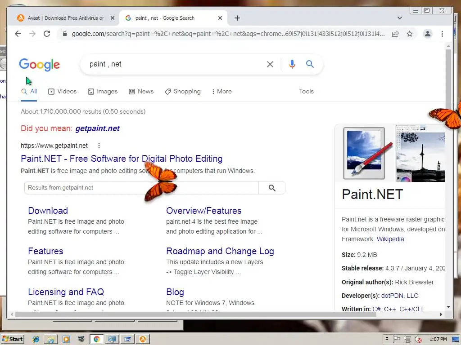Image resolution: width=461 pixels, height=345 pixels.
Task: Open the Overview/Features sitelink
Action: pyautogui.click(x=204, y=211)
